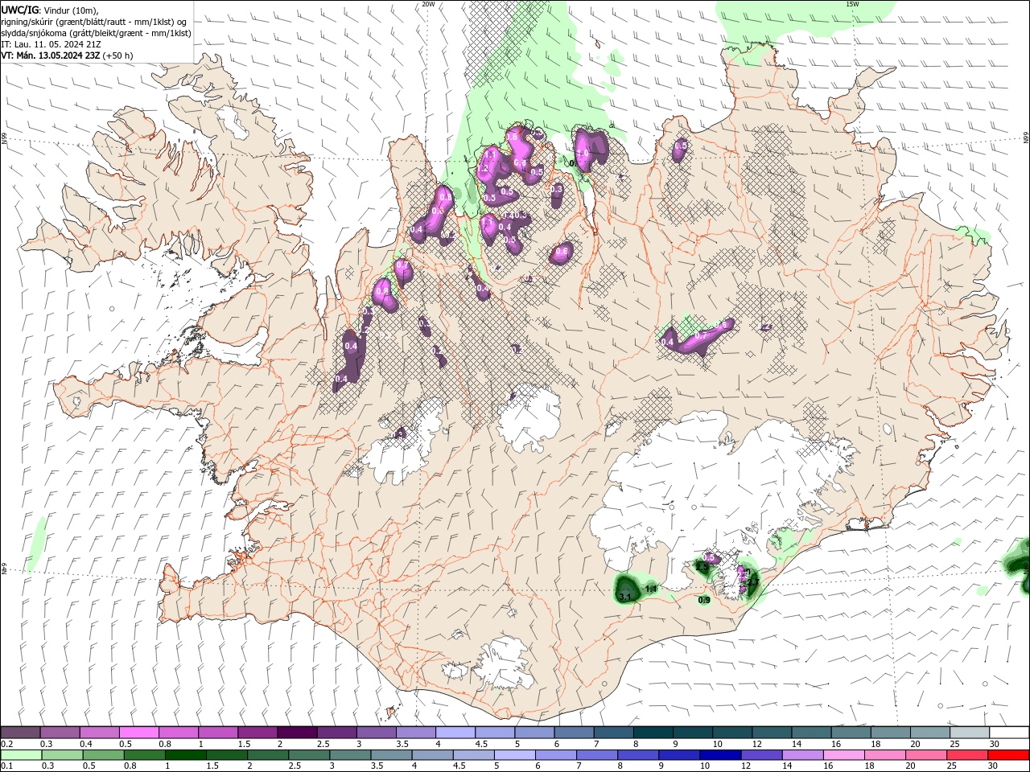1030x772 pixels.
Task: Click the 3.1 rainfall value label
Action: point(625,597)
